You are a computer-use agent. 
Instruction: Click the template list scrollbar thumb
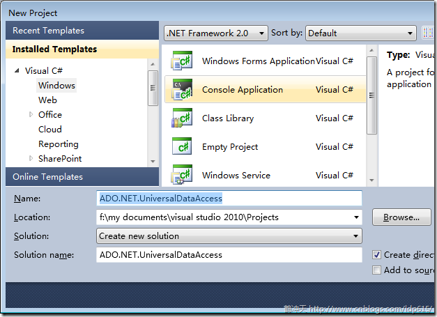pyautogui.click(x=371, y=95)
